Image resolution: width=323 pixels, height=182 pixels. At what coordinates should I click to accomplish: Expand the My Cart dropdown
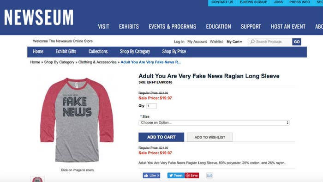[x=234, y=42]
